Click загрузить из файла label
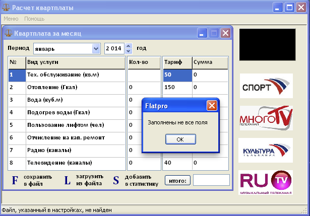Screen dimensions: 310x216 pyautogui.click(x=90, y=180)
